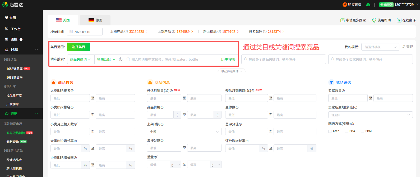Click the help icon next to 商品价格
The image size is (420, 177).
pyautogui.click(x=162, y=107)
